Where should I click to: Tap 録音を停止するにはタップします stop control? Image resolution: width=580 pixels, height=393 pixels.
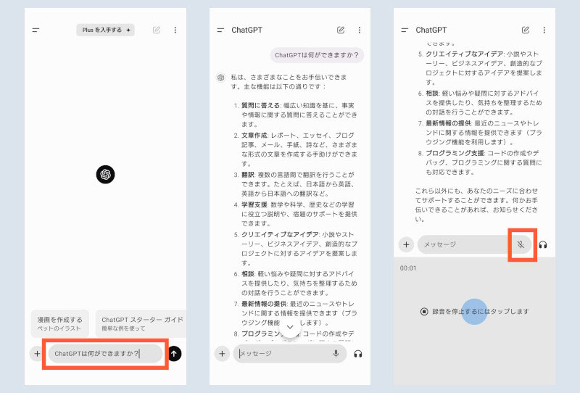pyautogui.click(x=475, y=312)
